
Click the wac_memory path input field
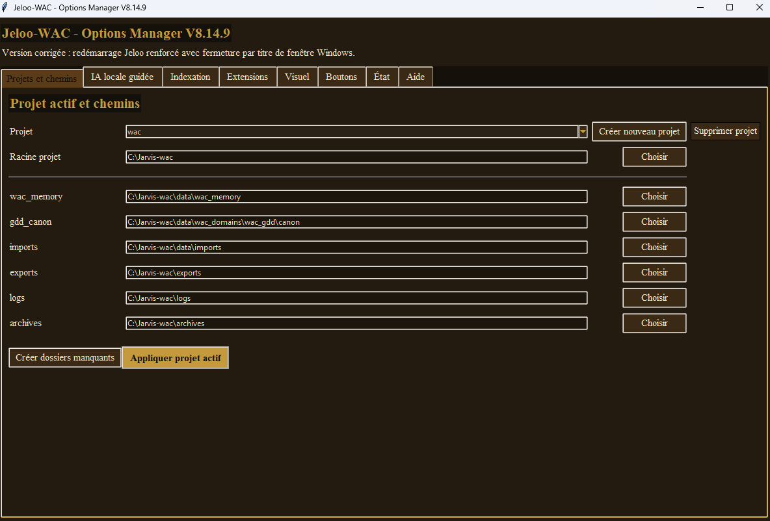[356, 196]
